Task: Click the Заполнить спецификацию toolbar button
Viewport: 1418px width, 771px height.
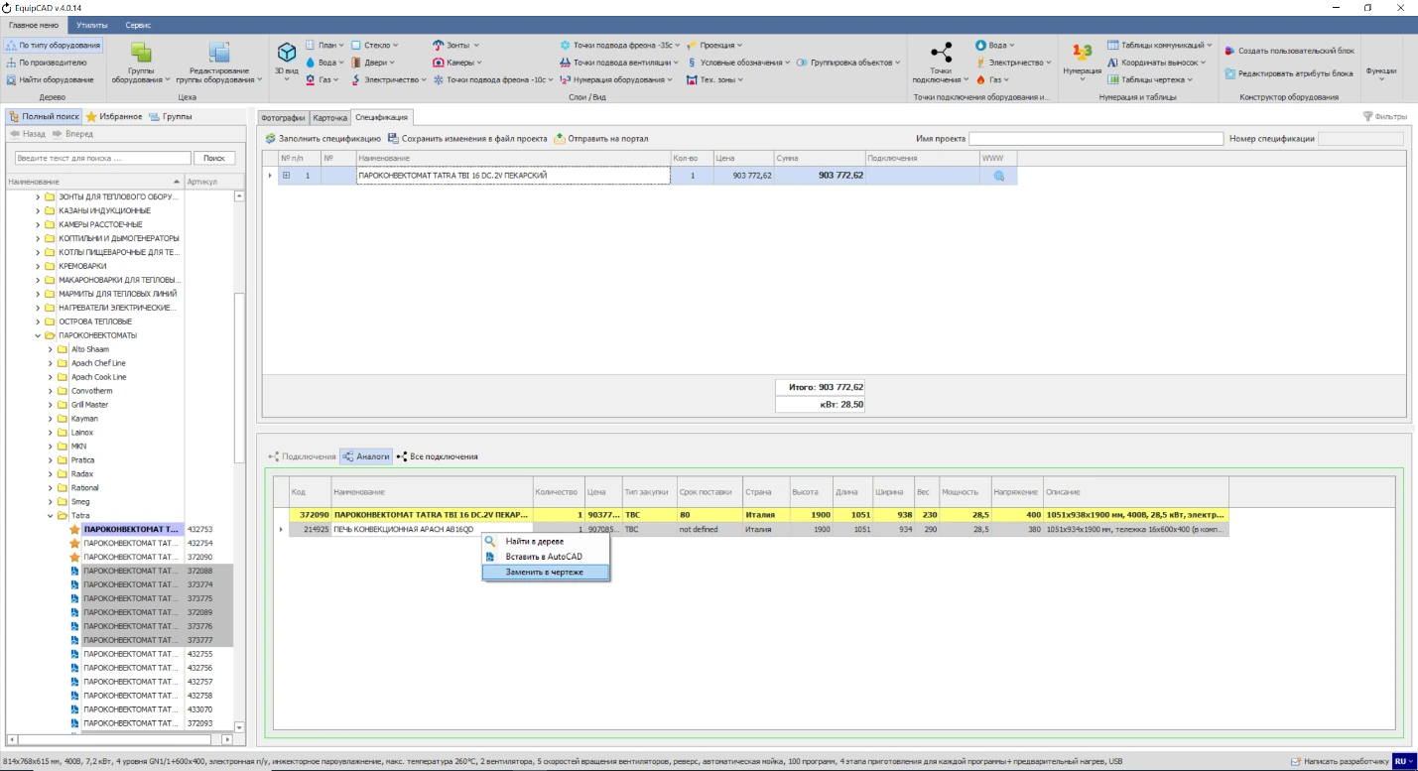Action: [x=322, y=139]
